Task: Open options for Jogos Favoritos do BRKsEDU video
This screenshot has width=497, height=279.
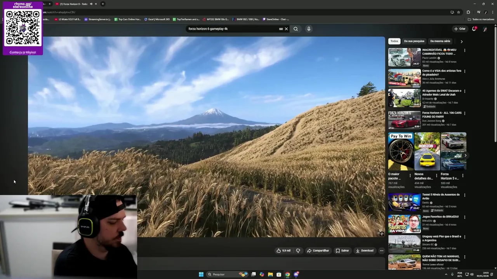Action: point(464,217)
